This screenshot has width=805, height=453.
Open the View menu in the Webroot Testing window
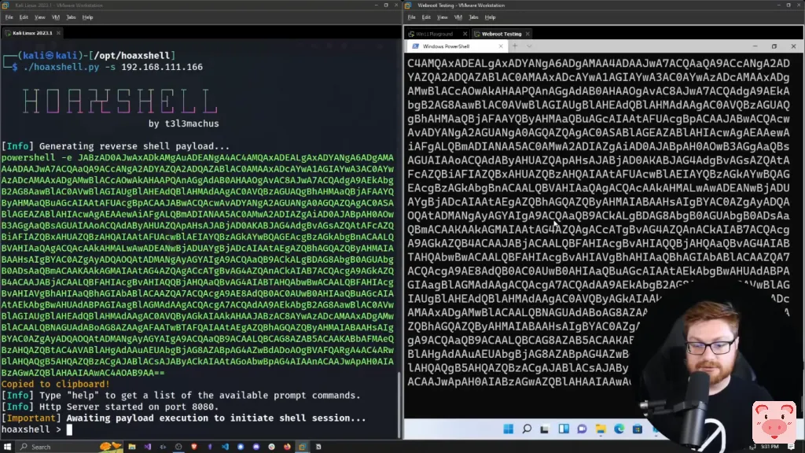(x=442, y=17)
